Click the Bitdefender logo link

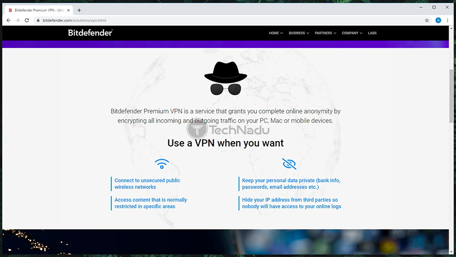90,33
